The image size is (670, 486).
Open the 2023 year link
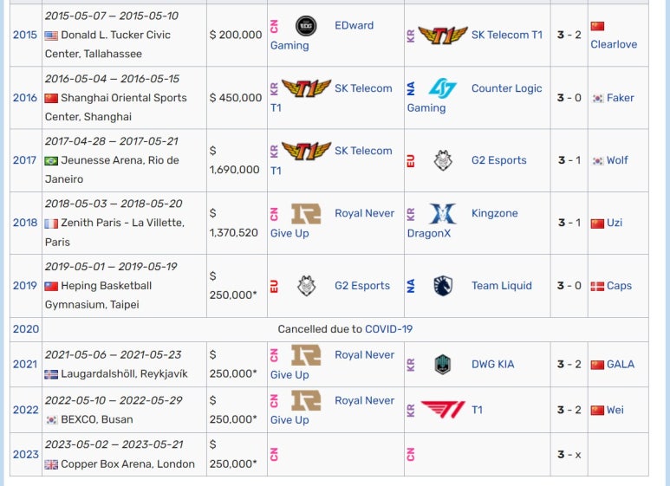tap(26, 455)
